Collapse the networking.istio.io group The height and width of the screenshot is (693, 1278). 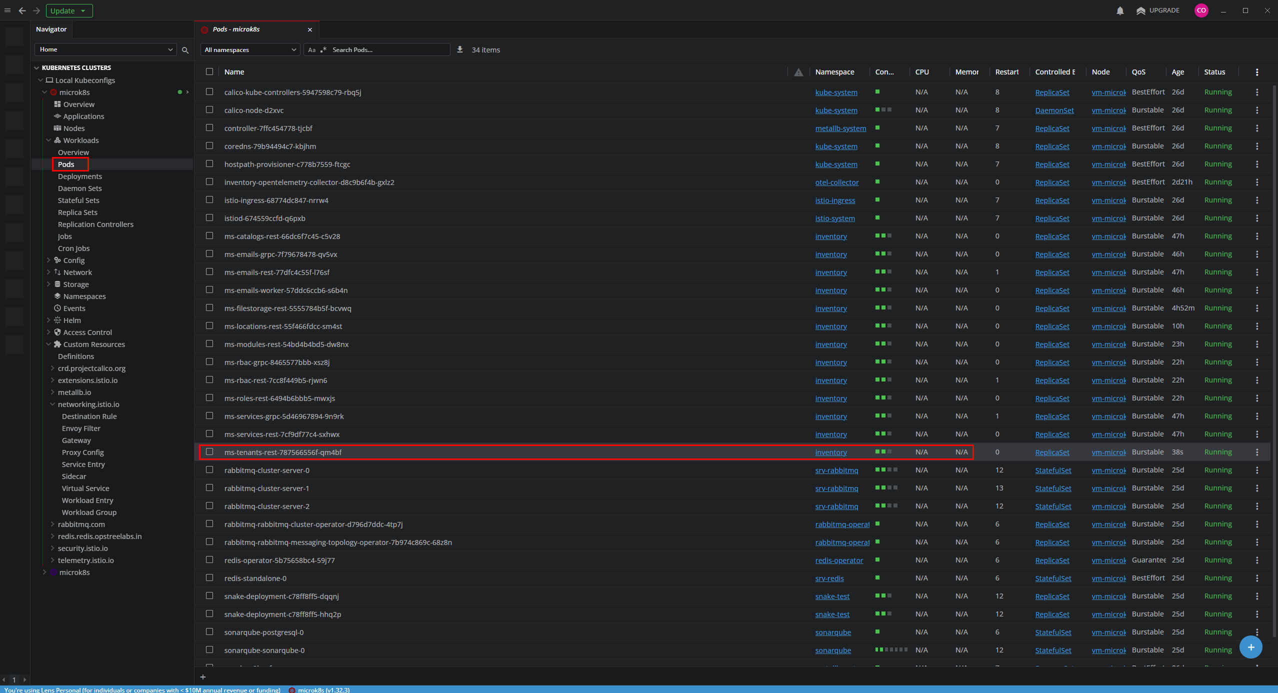(53, 404)
